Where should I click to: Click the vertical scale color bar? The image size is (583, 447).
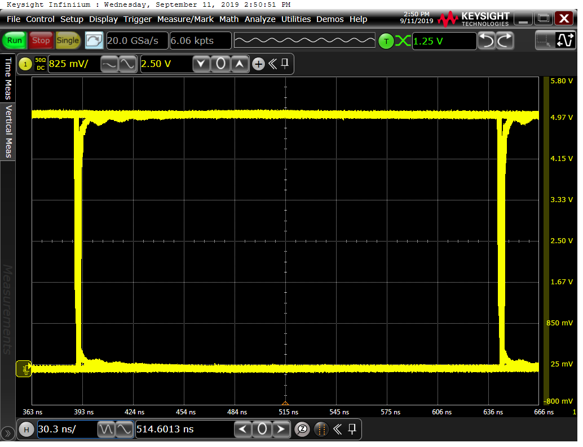[x=546, y=241]
